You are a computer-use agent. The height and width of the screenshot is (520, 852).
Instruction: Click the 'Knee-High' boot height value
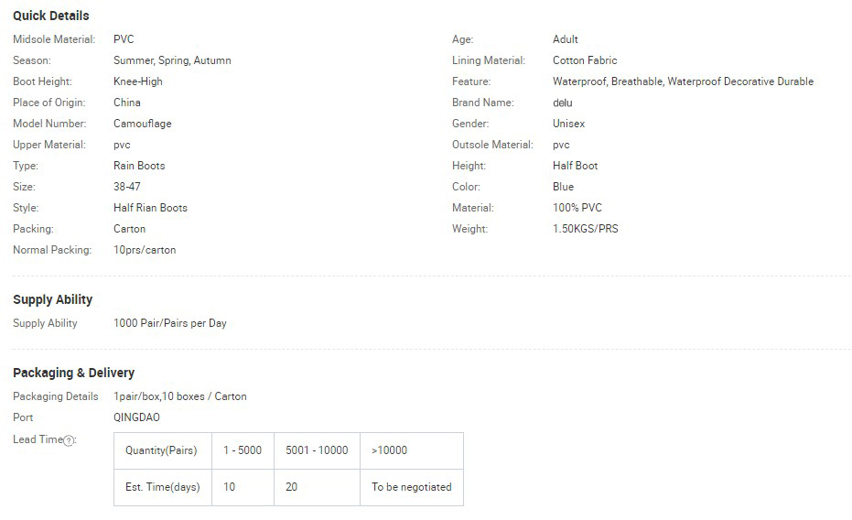tap(138, 81)
